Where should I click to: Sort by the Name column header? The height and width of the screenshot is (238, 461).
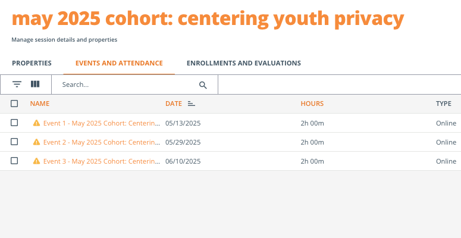[x=40, y=104]
